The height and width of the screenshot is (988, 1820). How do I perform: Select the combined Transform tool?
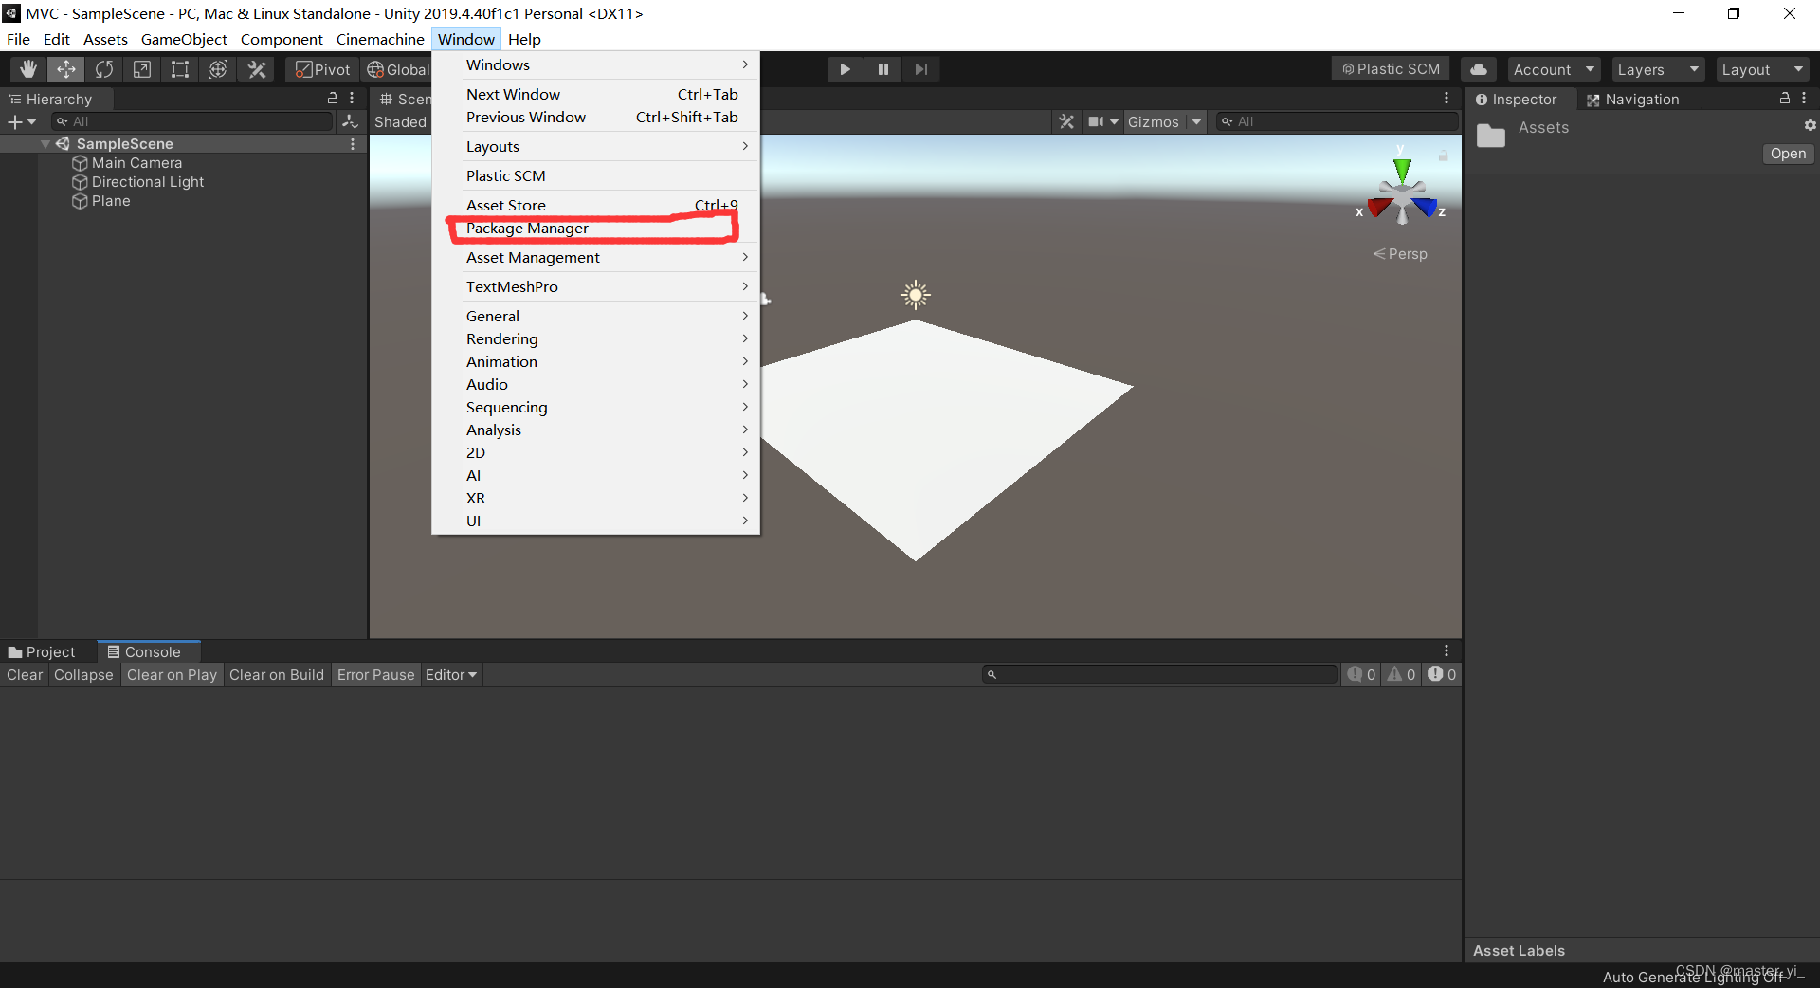pos(218,69)
